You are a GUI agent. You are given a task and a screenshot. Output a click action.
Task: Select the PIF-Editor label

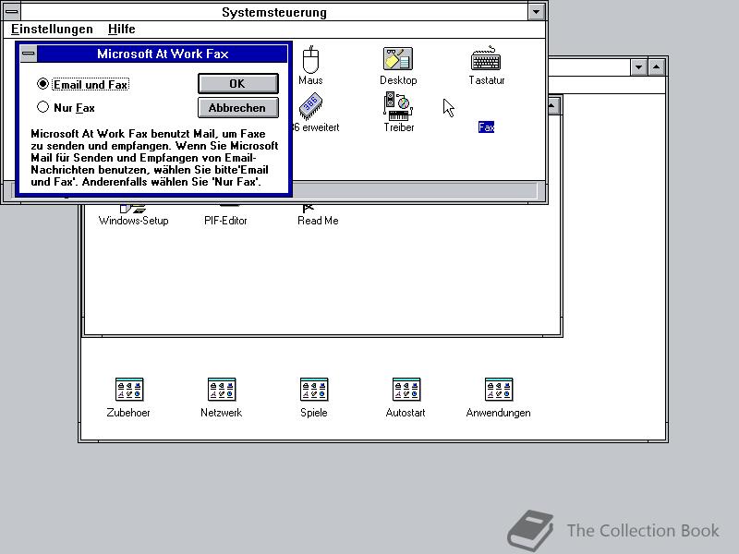(x=225, y=221)
